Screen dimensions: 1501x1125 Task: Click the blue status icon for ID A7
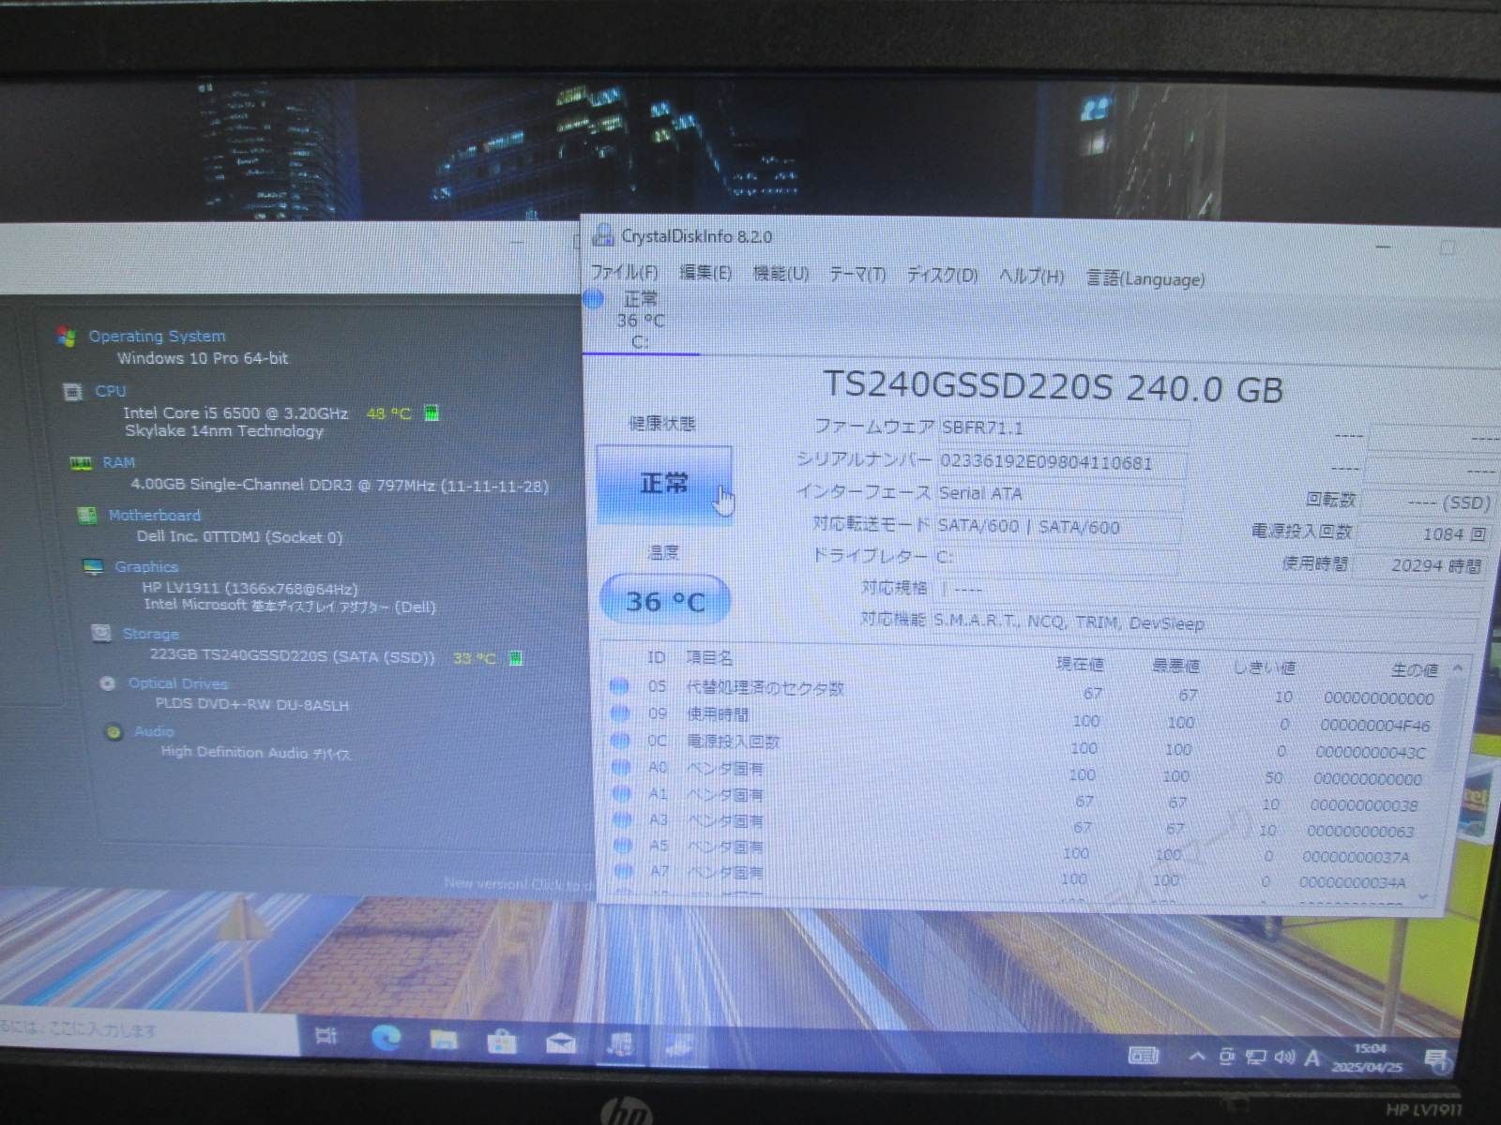click(625, 870)
